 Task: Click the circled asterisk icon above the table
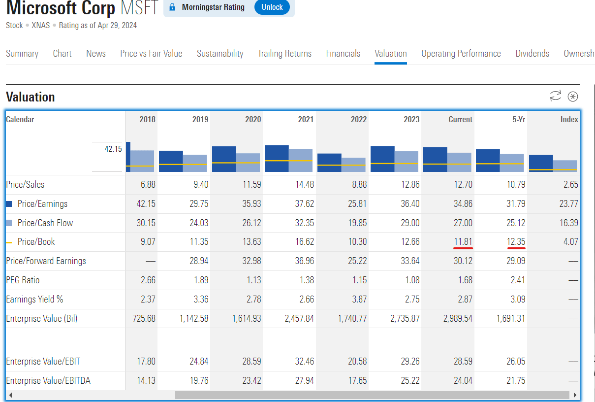[572, 96]
